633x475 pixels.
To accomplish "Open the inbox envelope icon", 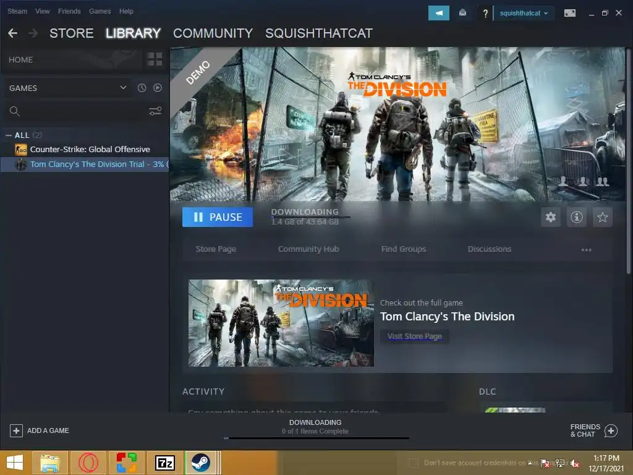I will [x=462, y=13].
